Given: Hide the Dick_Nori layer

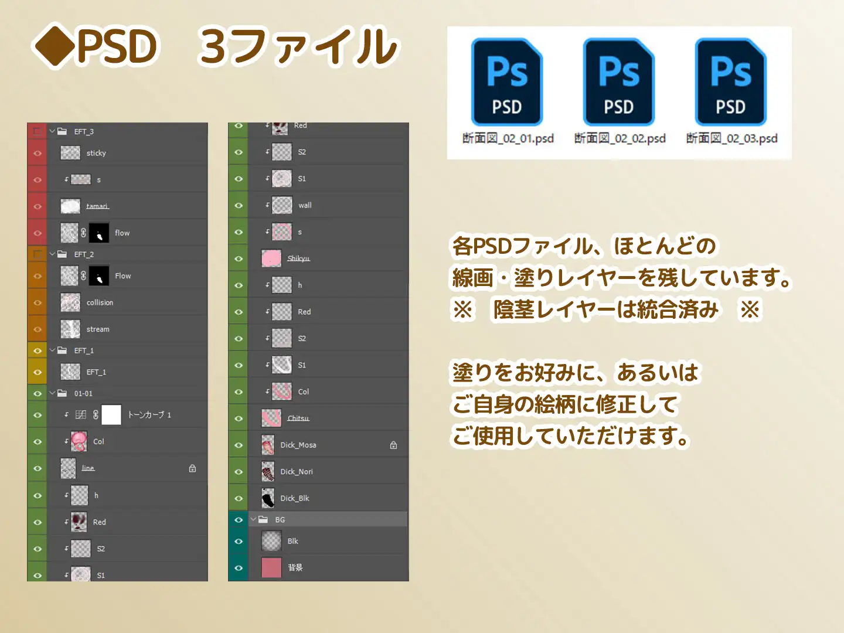Looking at the screenshot, I should coord(239,472).
